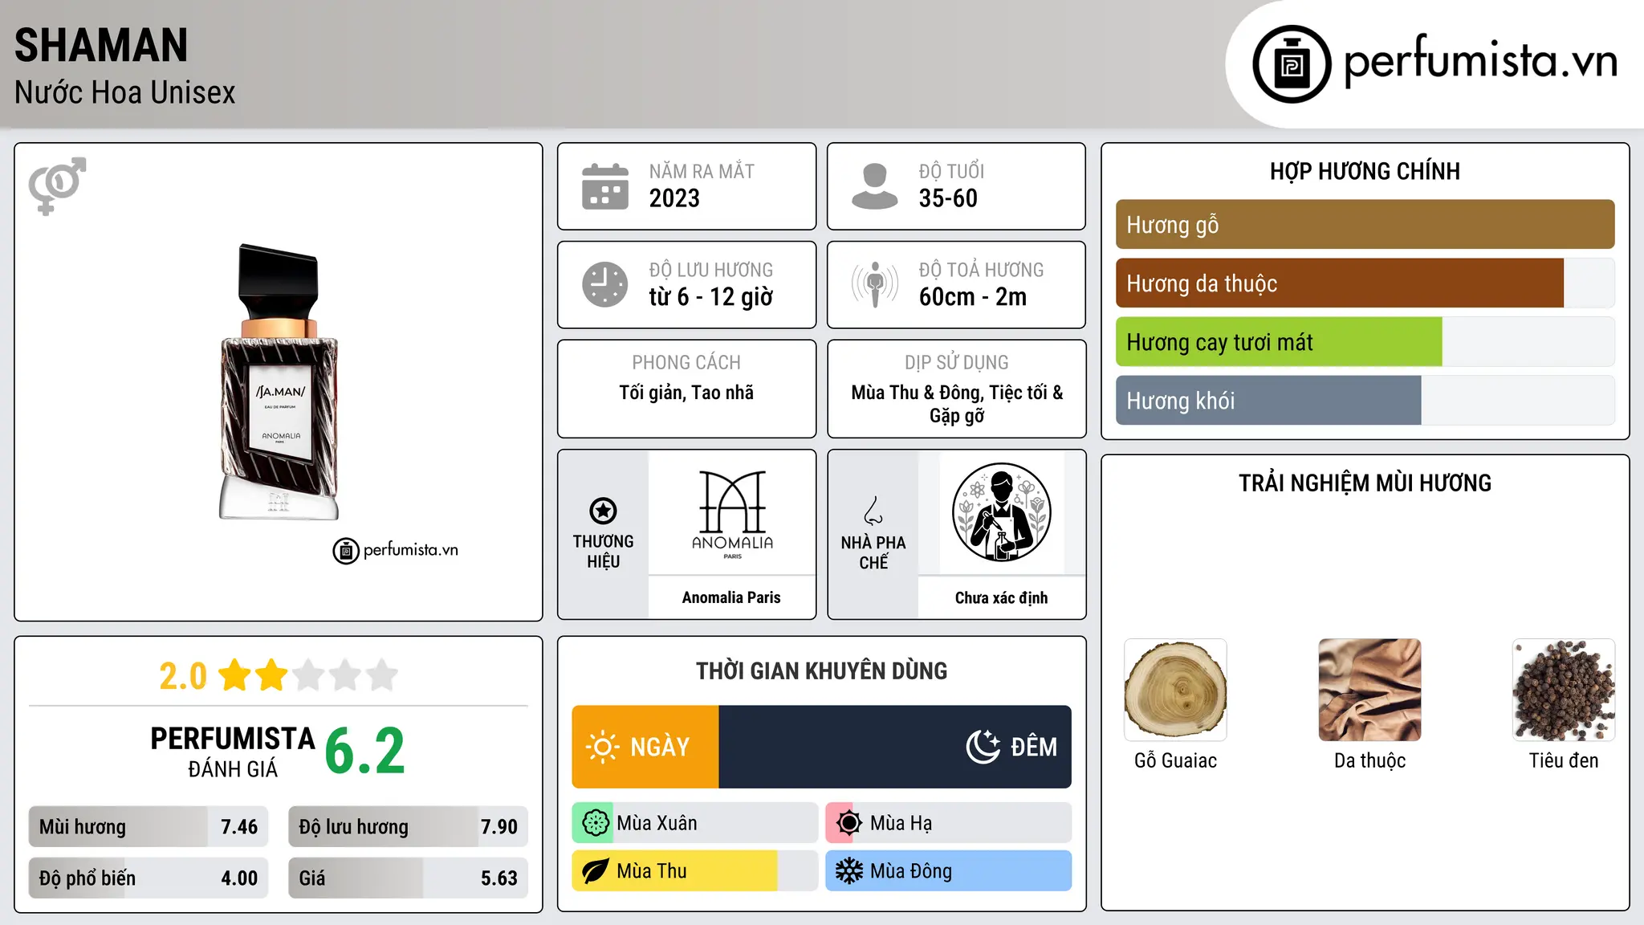Viewport: 1644px width, 925px height.
Task: Open the Da thuộc note thumbnail
Action: [1369, 690]
